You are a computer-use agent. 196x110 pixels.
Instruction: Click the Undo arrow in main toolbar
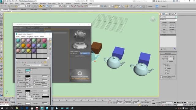(2, 6)
